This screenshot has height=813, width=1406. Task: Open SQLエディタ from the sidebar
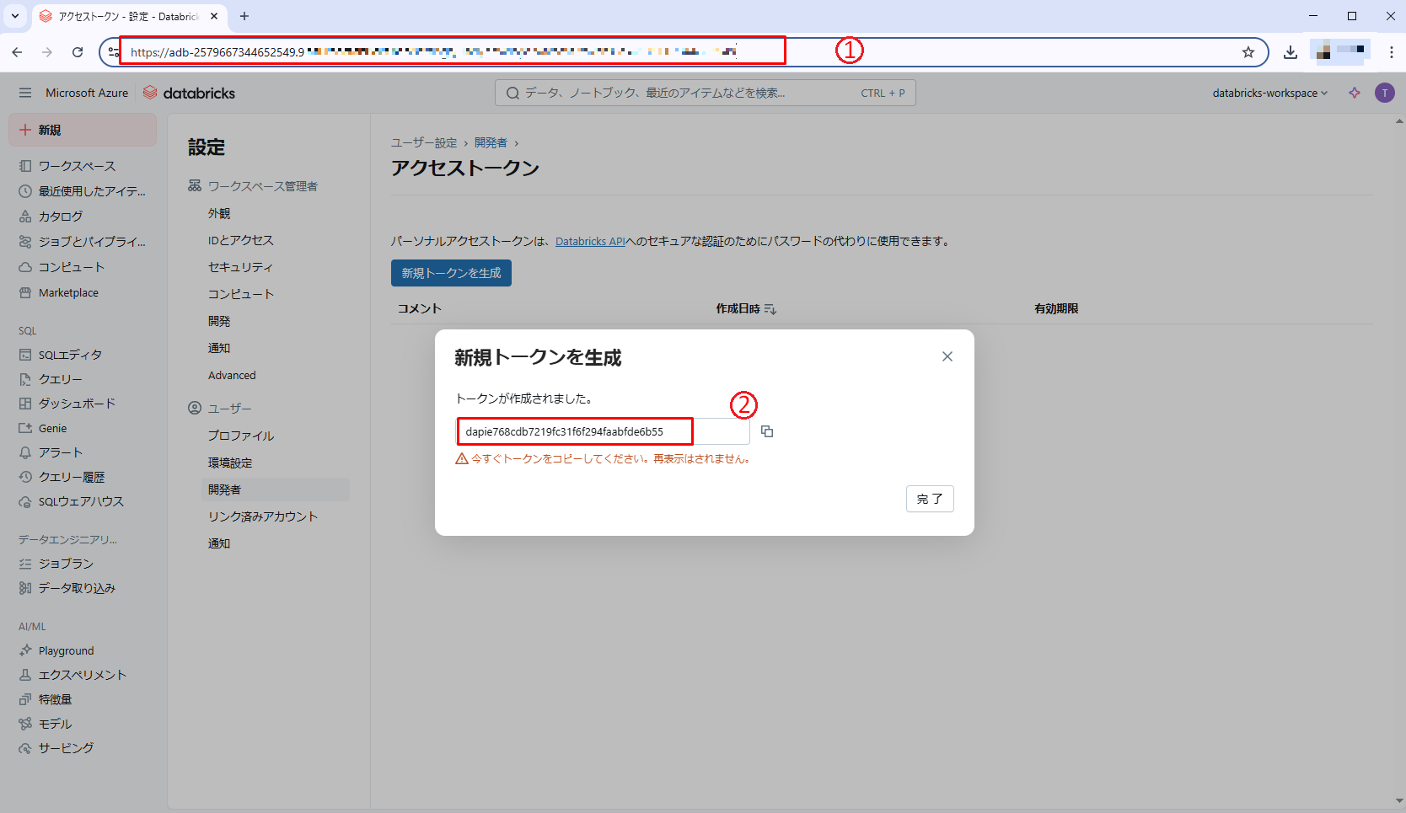[70, 355]
